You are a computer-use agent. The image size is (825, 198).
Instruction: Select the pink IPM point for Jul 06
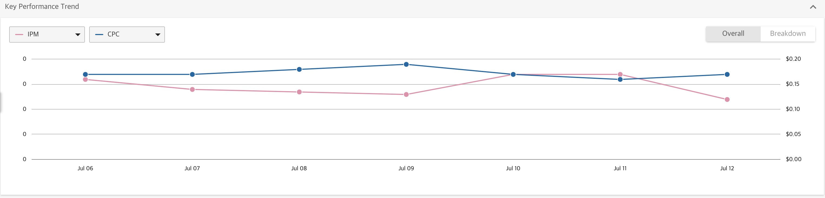[85, 80]
